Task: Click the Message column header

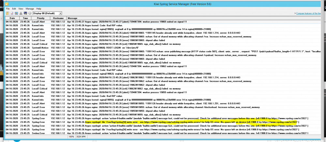Action: [x=193, y=18]
